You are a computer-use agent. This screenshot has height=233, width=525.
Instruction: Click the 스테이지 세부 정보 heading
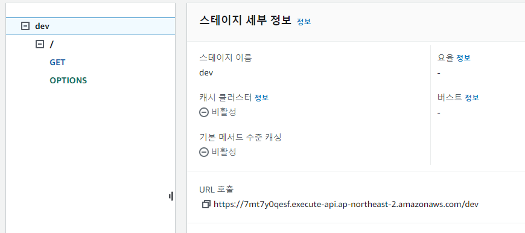click(246, 21)
